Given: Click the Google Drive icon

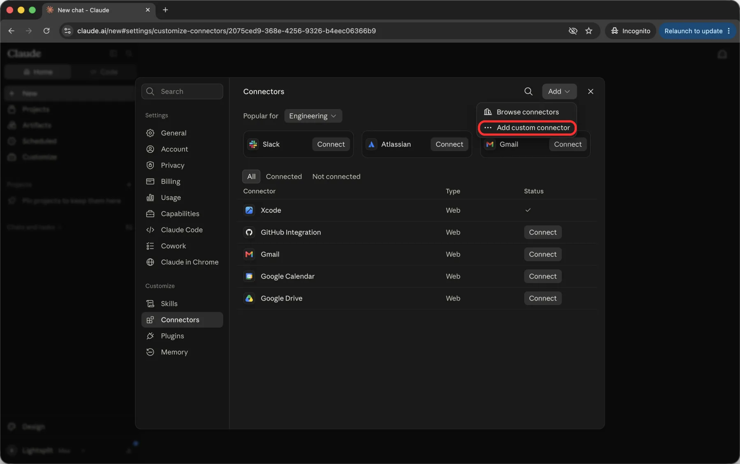Looking at the screenshot, I should click(249, 299).
